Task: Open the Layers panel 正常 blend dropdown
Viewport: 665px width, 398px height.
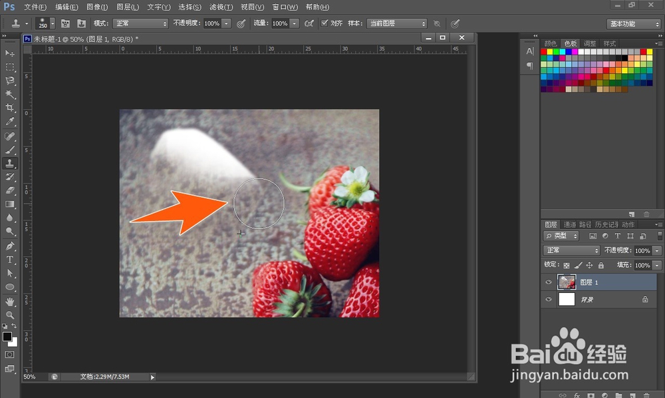Action: click(571, 250)
